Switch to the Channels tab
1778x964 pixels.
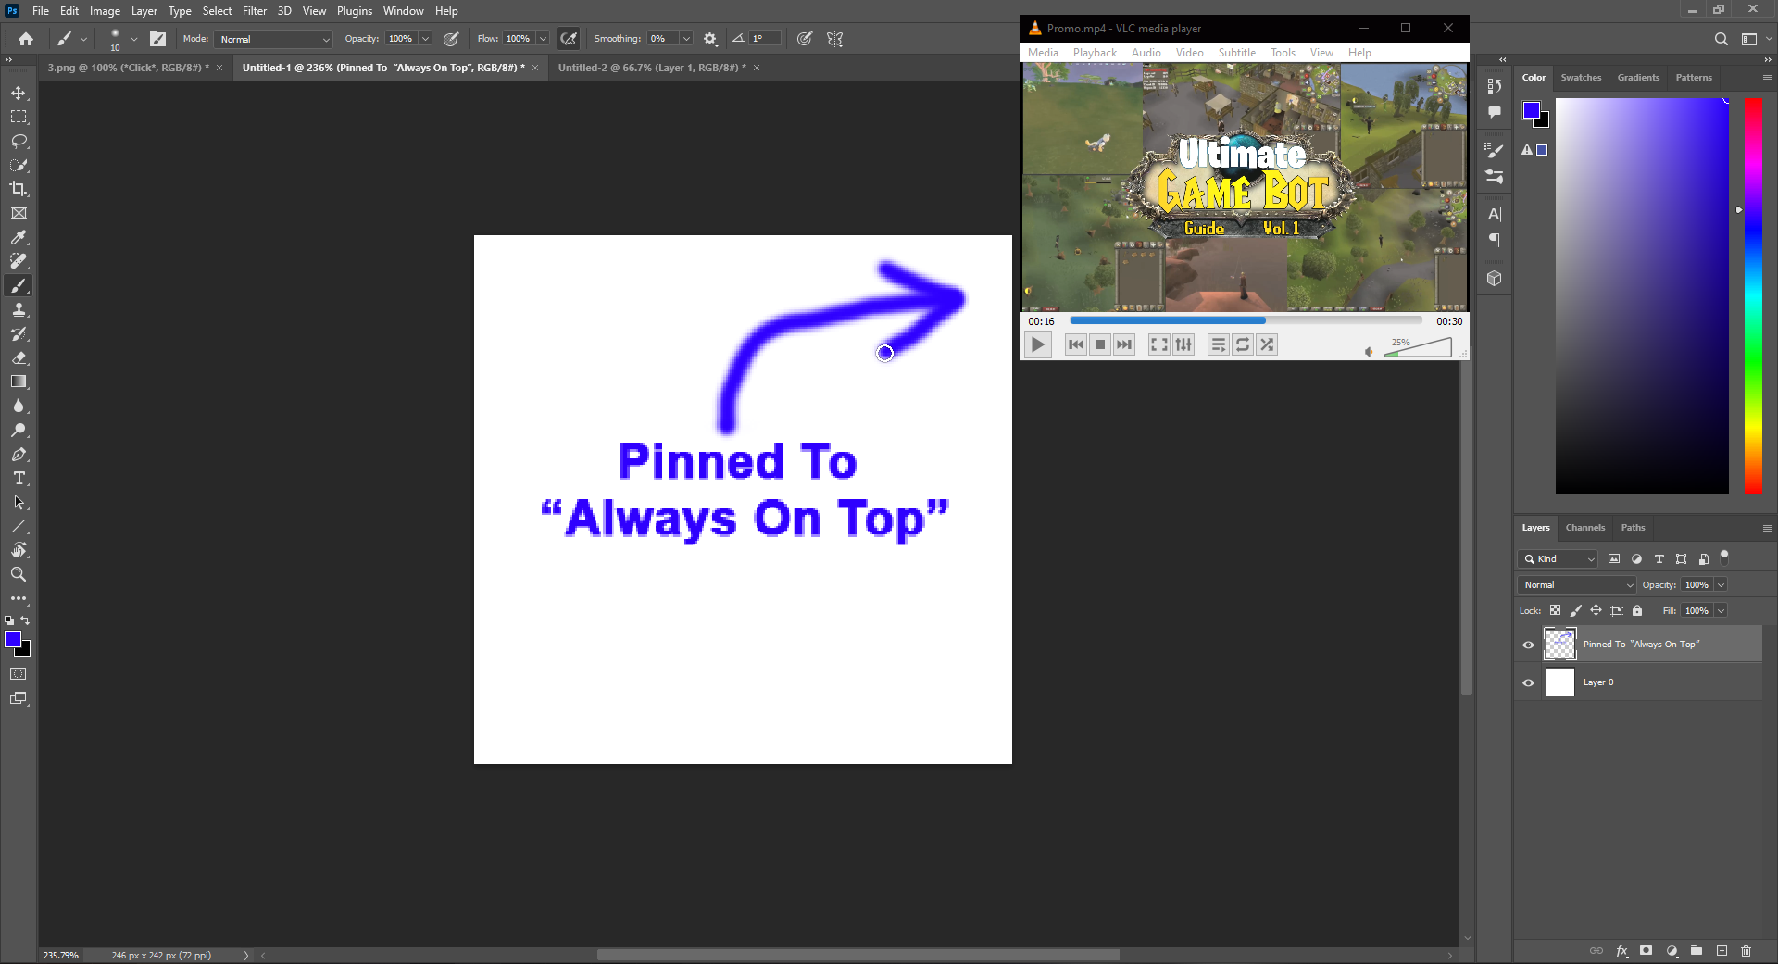click(x=1584, y=528)
